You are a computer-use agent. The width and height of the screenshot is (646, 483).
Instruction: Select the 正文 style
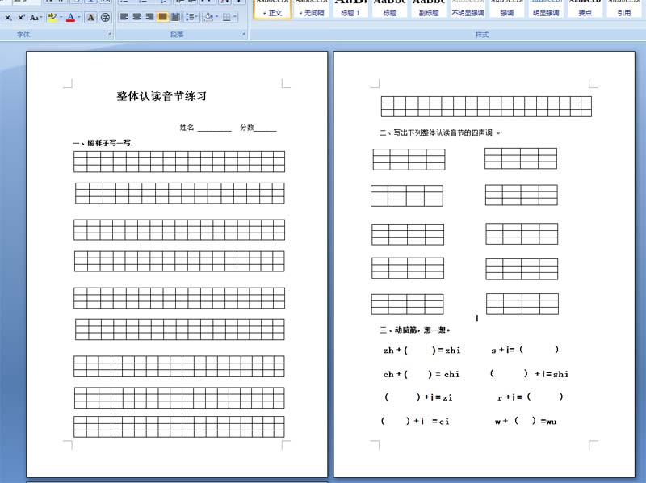click(272, 9)
